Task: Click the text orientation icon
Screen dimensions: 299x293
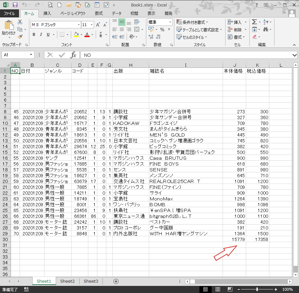Action: (132, 36)
